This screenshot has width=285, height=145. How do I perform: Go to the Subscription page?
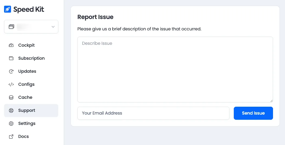(x=31, y=58)
